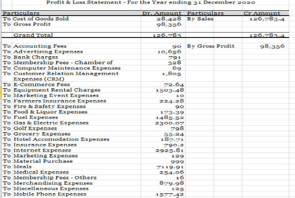Click the 2300.07 gas and electric amount

[169, 123]
